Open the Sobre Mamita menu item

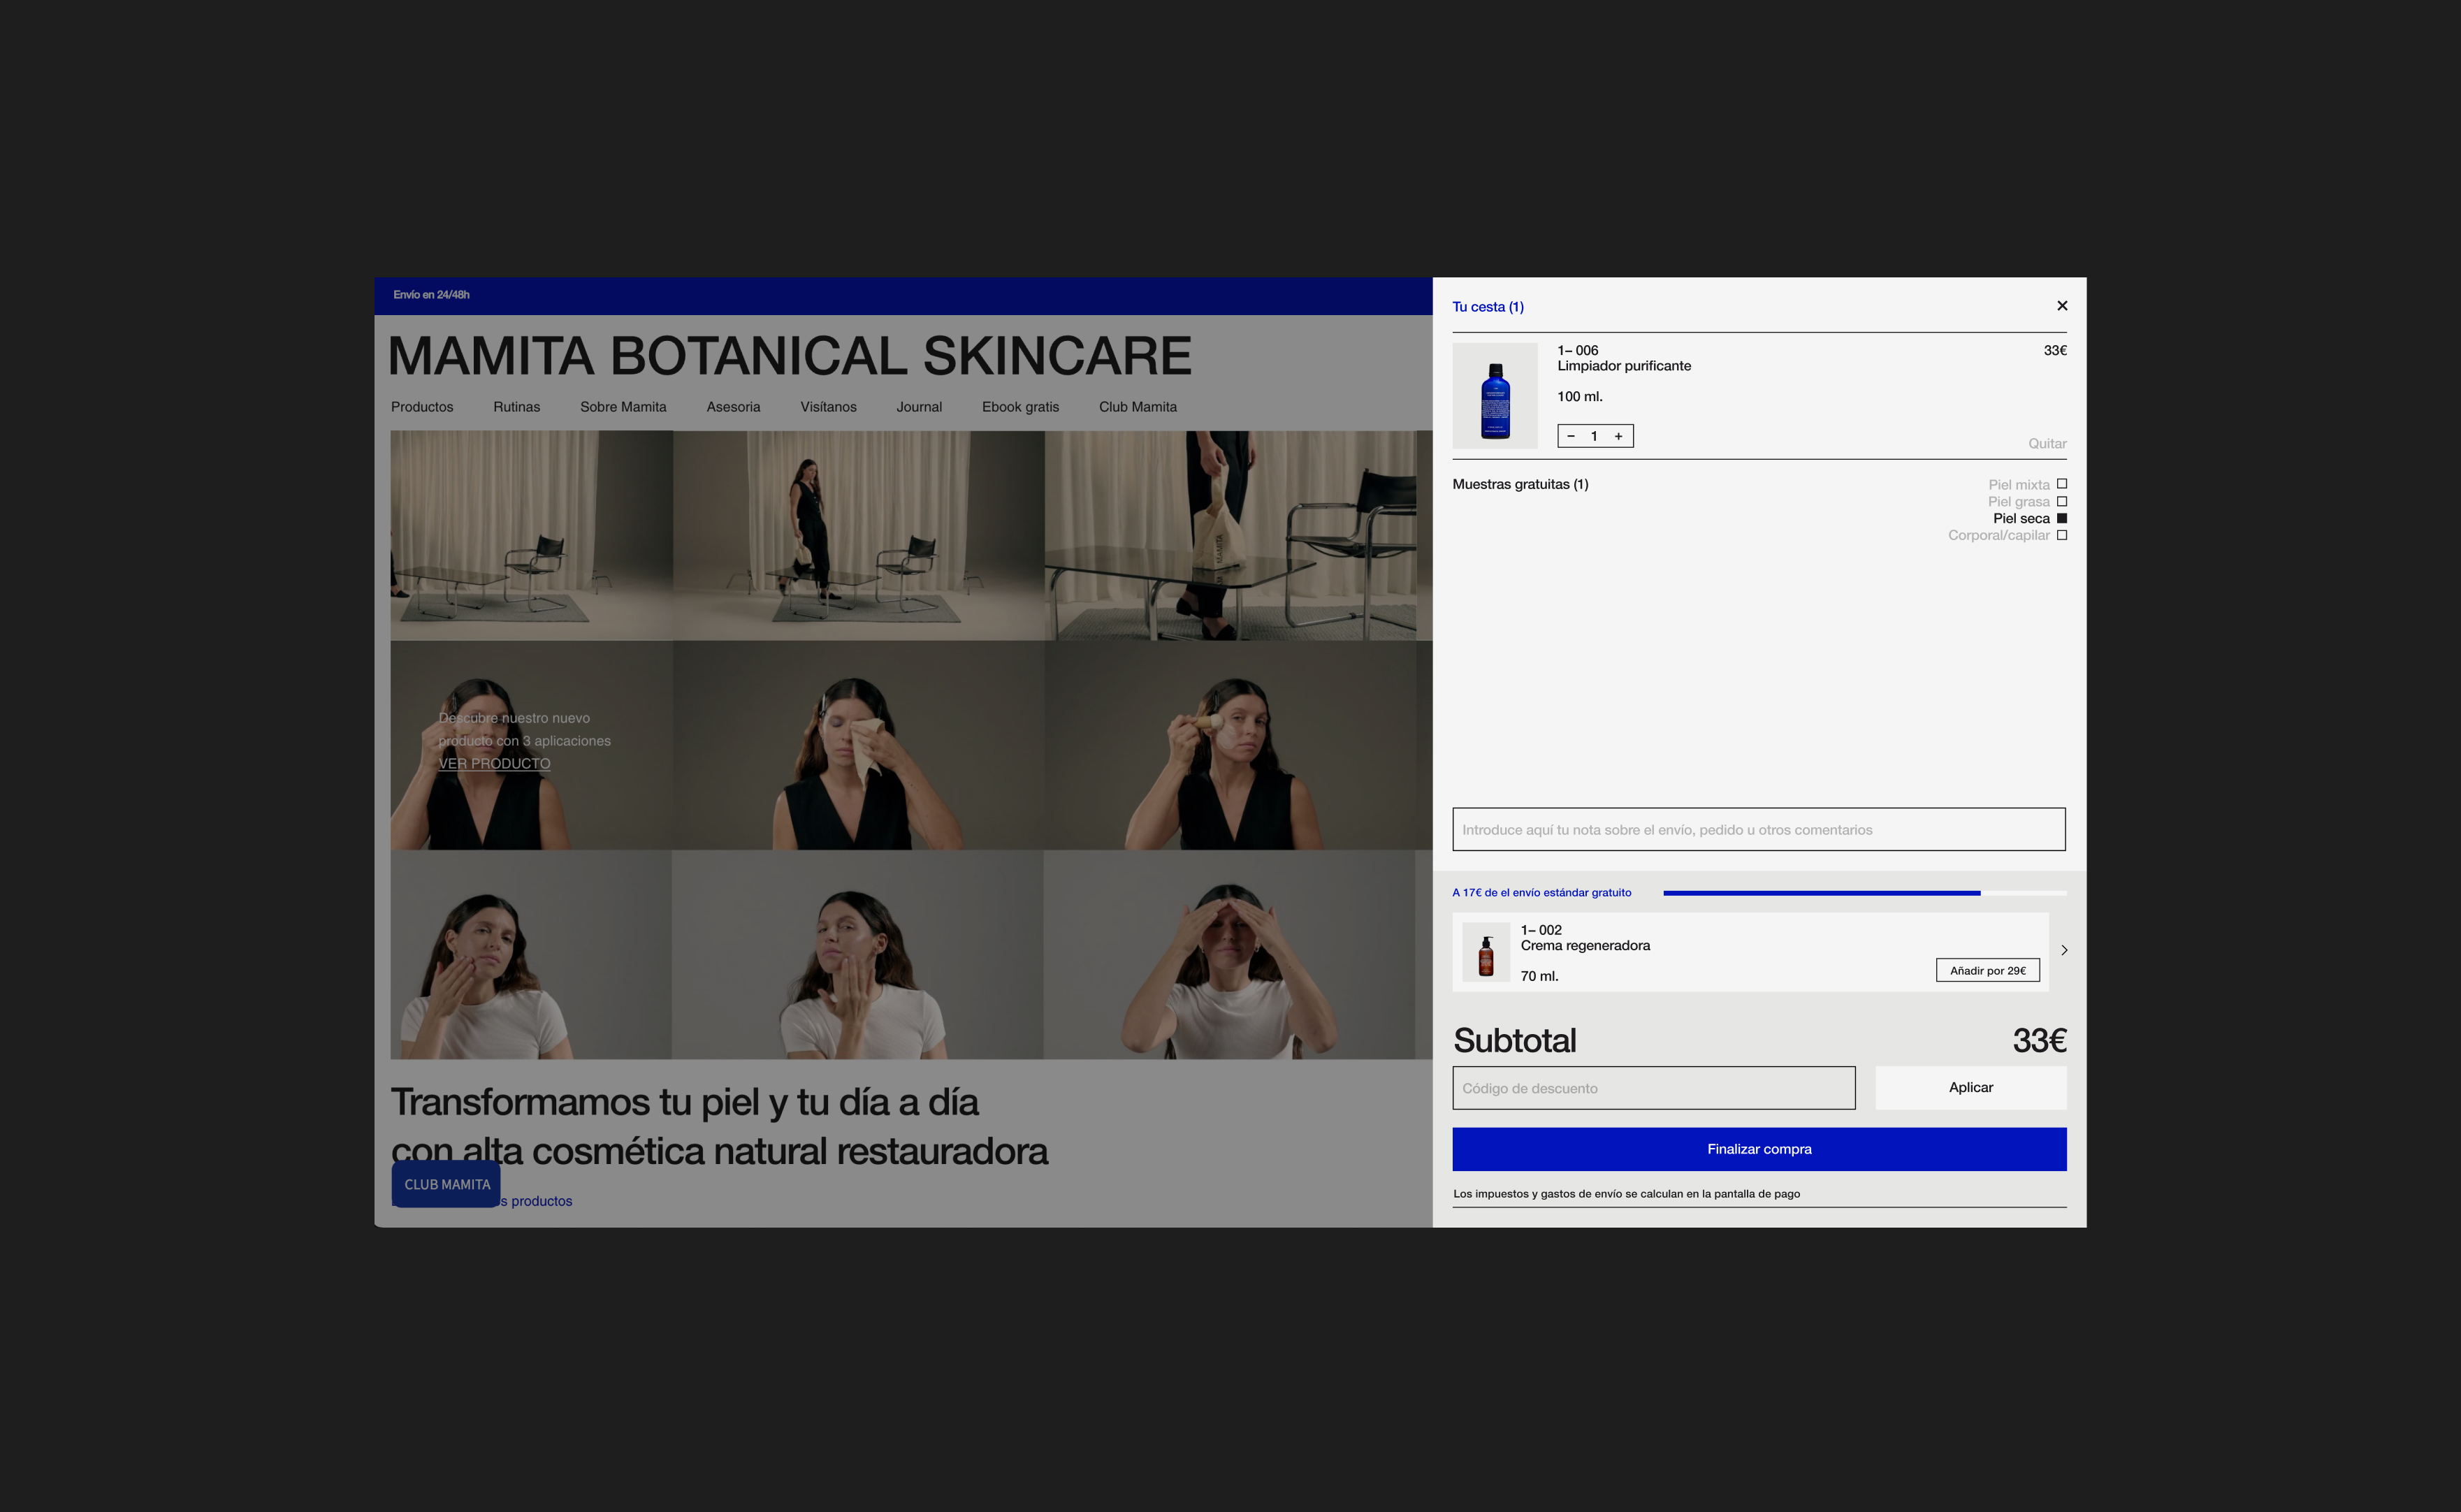click(623, 407)
